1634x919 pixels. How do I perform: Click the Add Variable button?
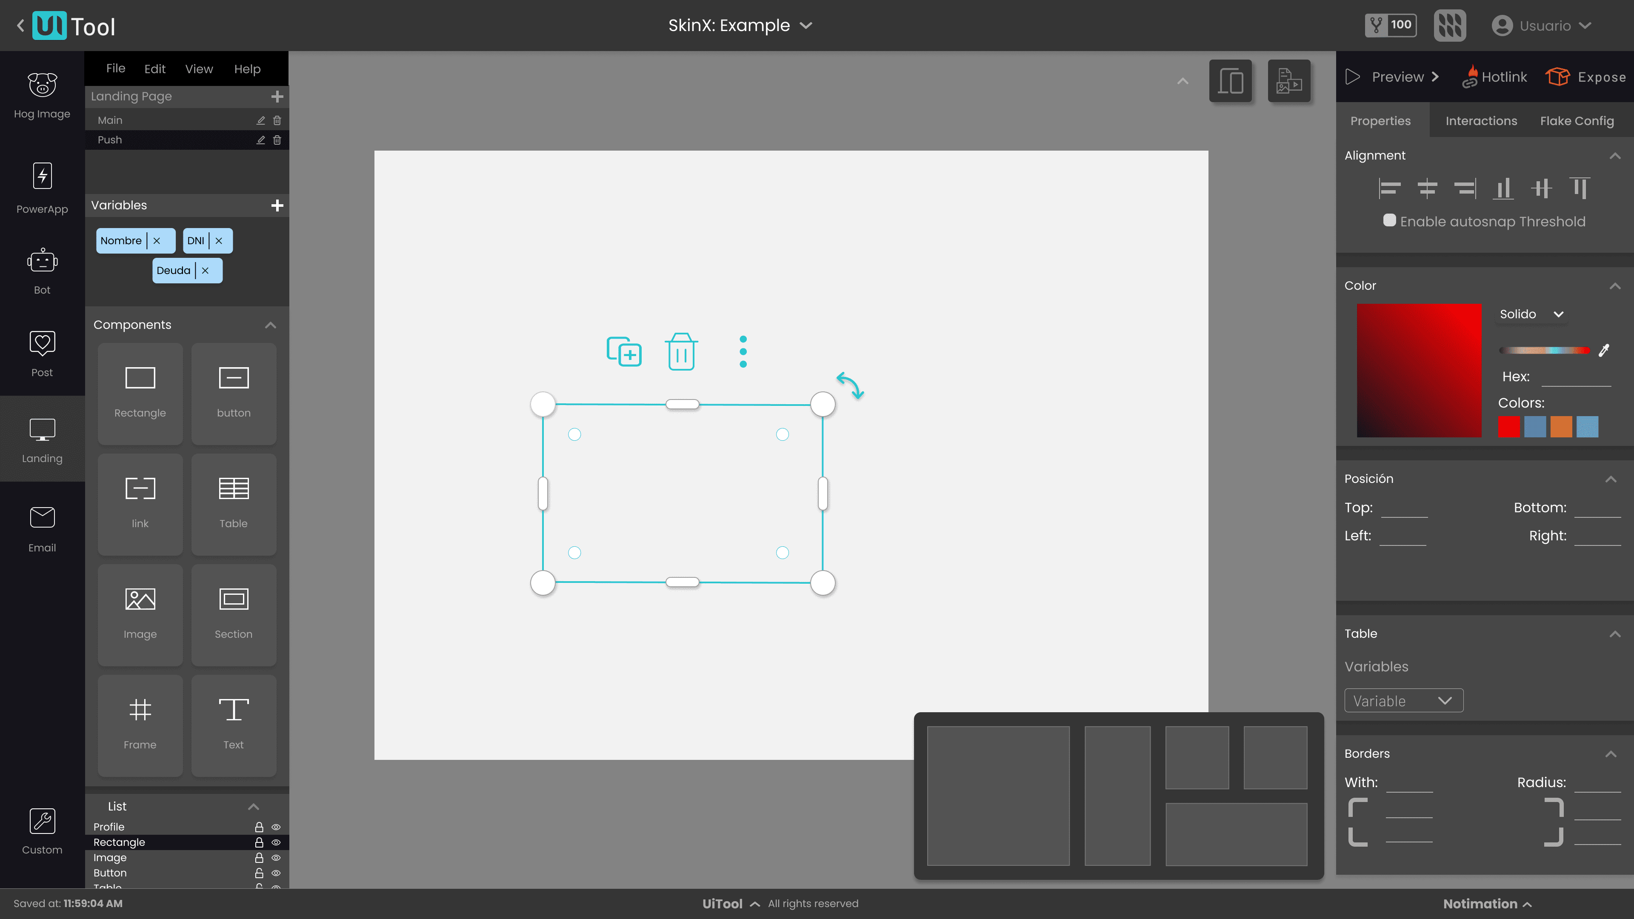277,205
